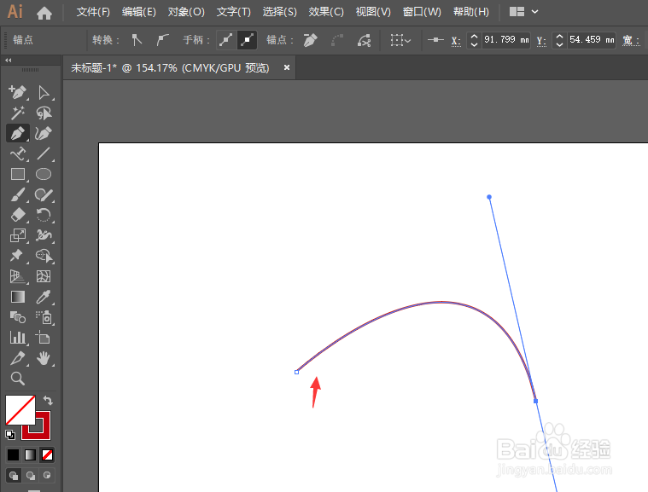Open the 文字(T) menu

pos(233,12)
